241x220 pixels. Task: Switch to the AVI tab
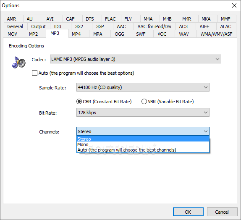click(x=53, y=19)
